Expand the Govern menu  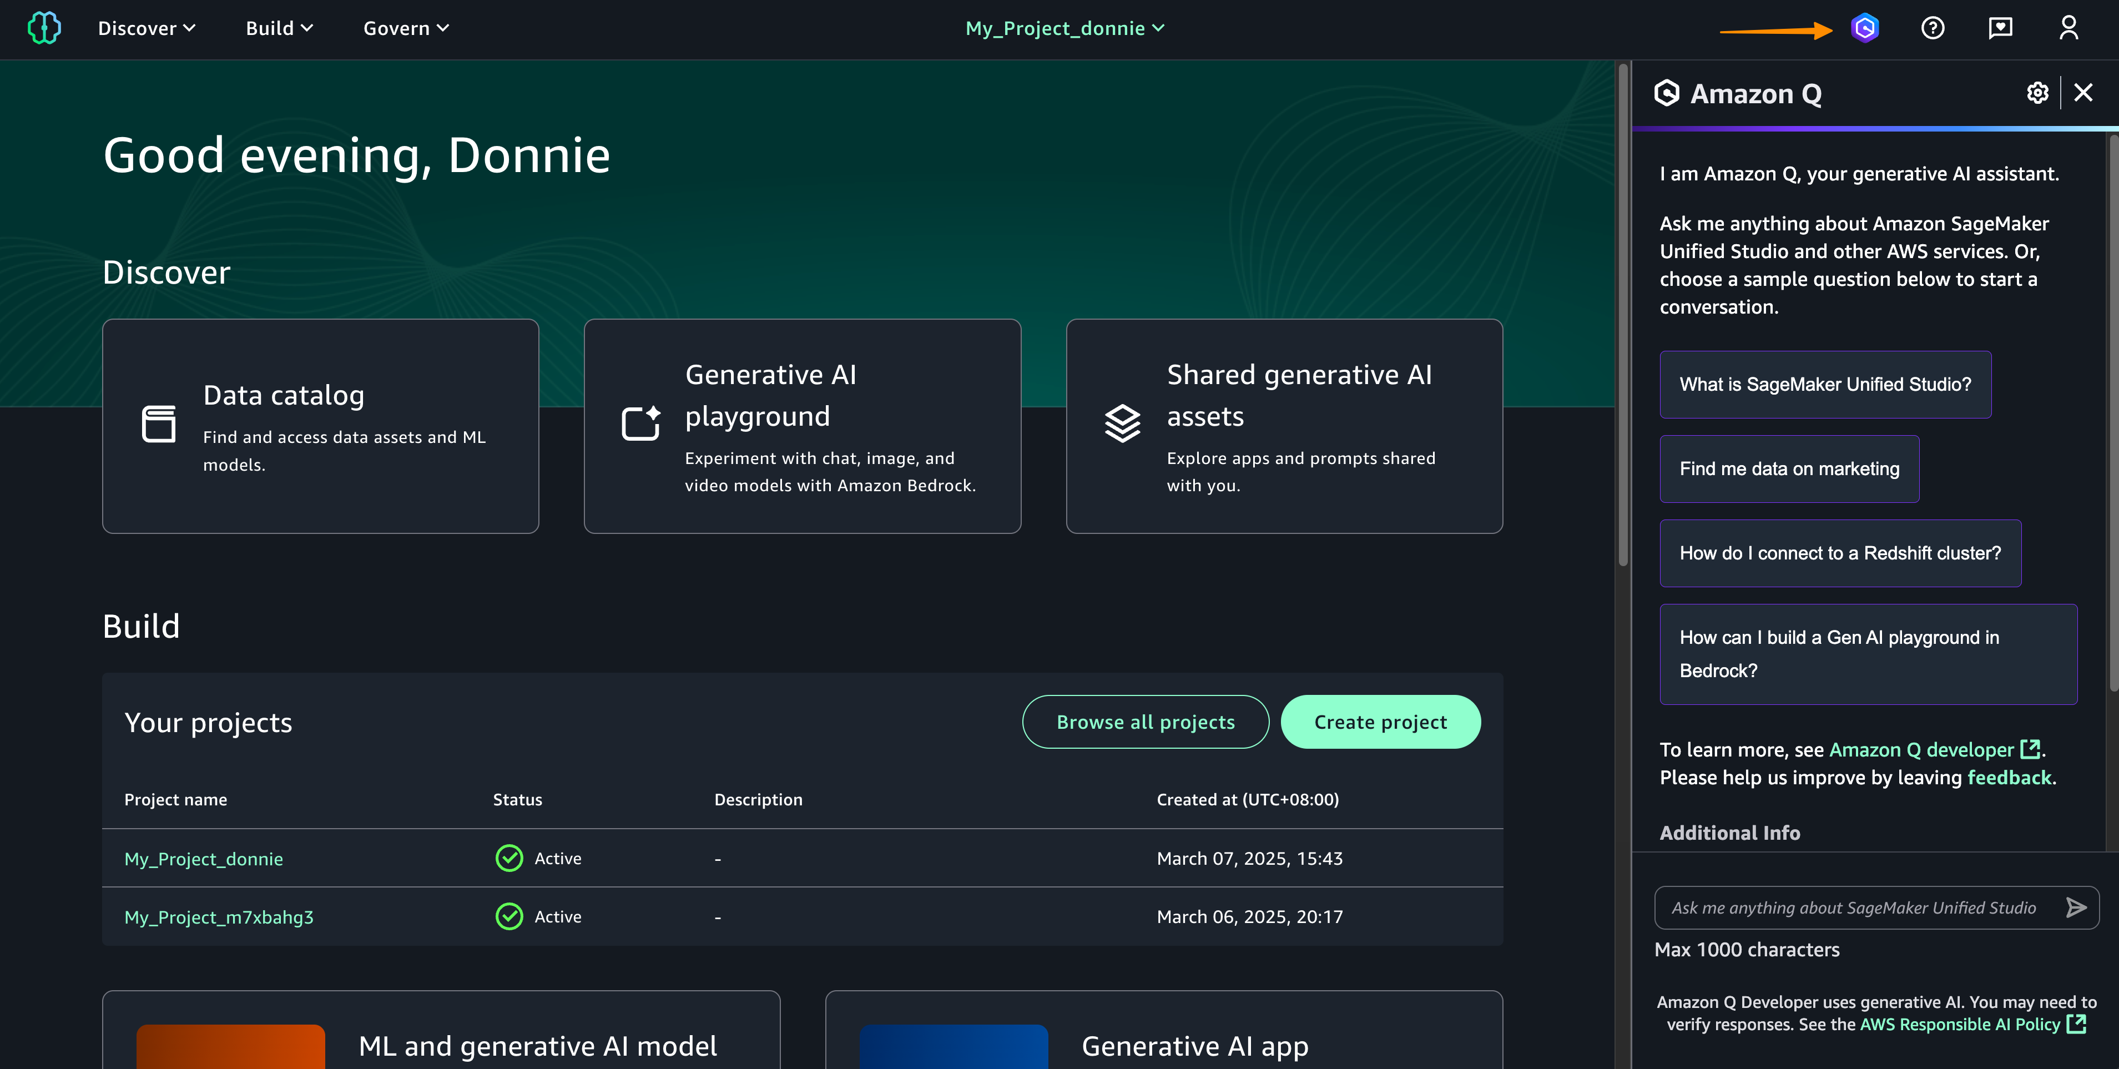coord(406,28)
